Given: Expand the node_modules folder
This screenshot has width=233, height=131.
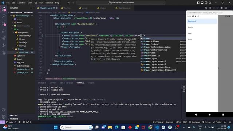Looking at the screenshot, I should click(23, 26).
